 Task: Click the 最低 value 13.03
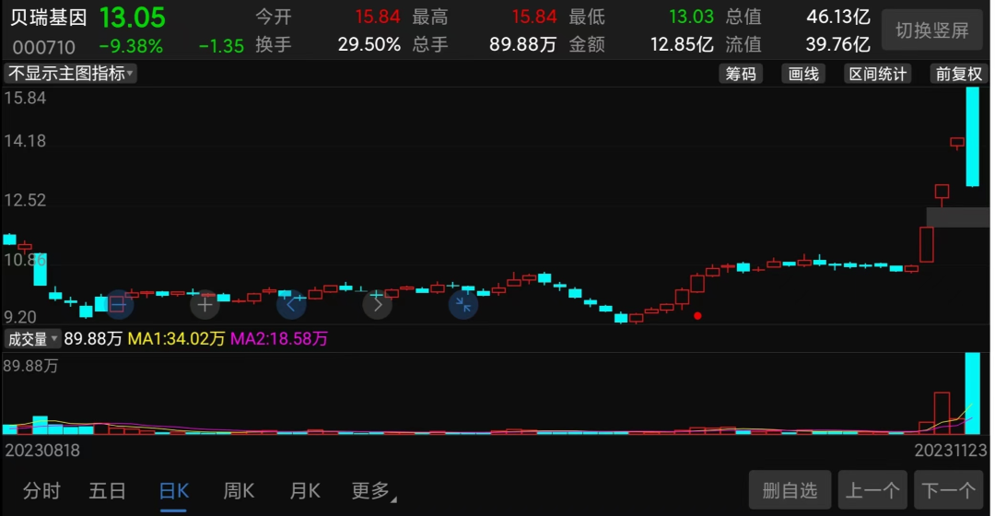tap(691, 17)
